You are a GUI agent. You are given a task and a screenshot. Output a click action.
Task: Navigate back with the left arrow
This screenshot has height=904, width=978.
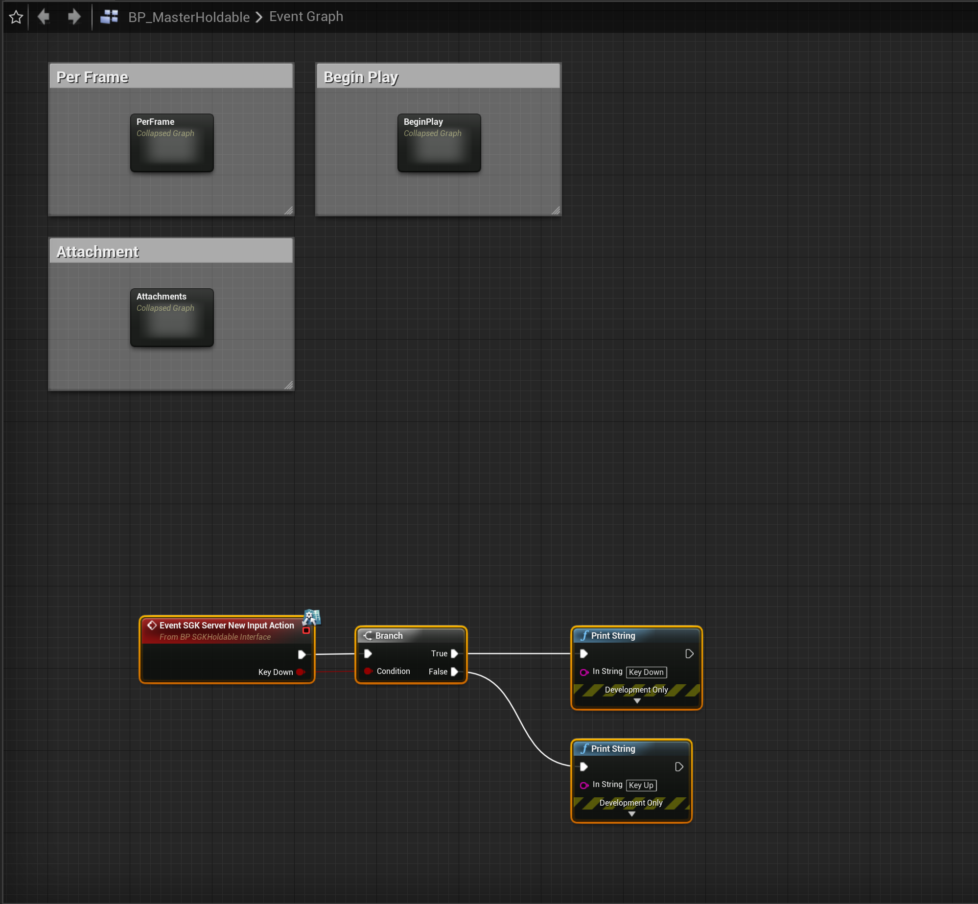tap(44, 17)
